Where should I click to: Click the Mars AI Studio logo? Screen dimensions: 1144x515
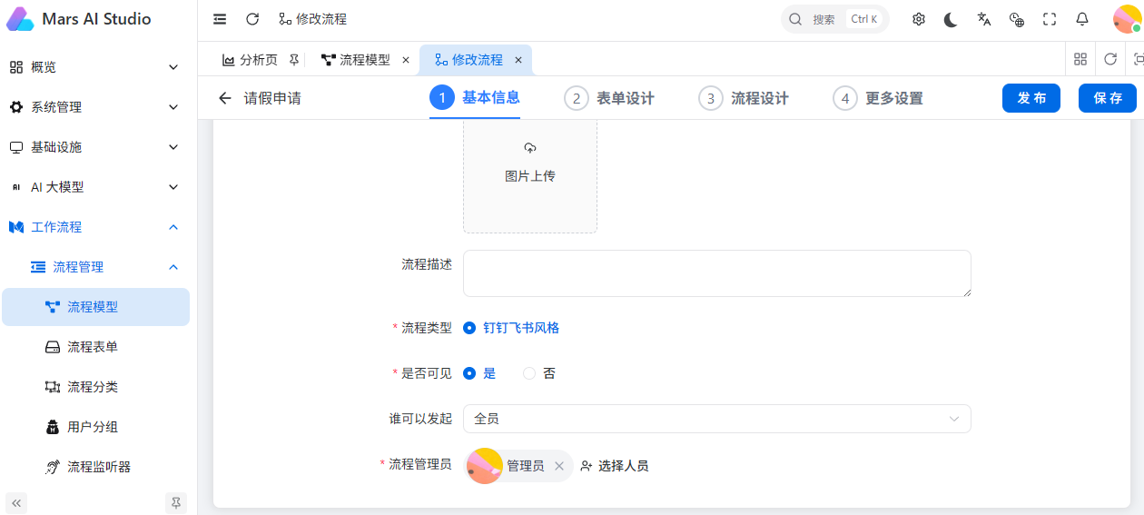pyautogui.click(x=20, y=19)
